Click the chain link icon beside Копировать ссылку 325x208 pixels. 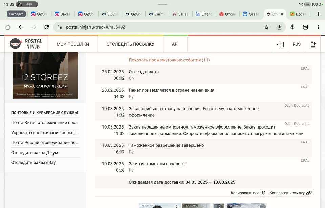point(309,193)
